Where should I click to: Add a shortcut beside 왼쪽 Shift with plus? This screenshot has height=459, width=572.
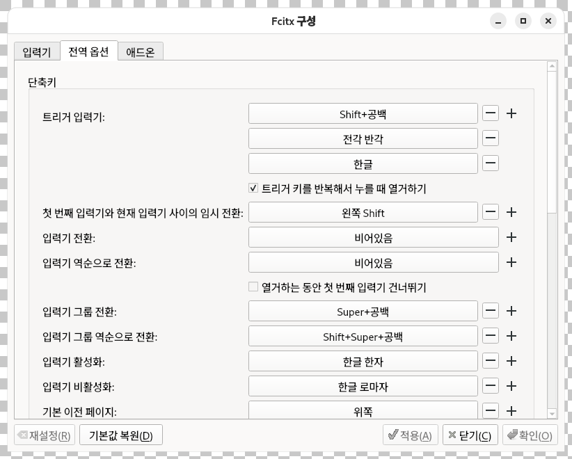click(511, 212)
